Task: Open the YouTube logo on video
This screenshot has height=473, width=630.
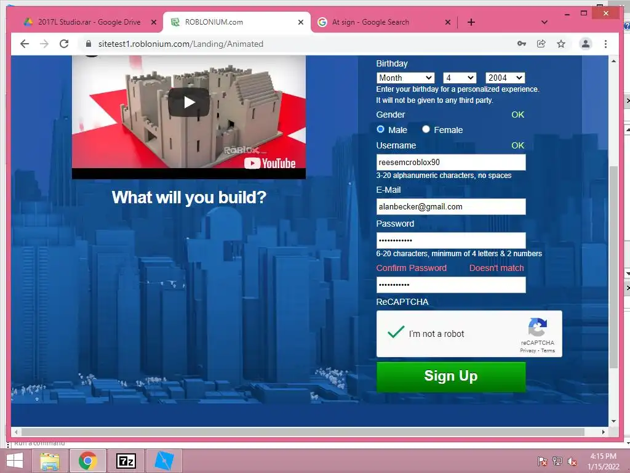Action: (x=269, y=163)
